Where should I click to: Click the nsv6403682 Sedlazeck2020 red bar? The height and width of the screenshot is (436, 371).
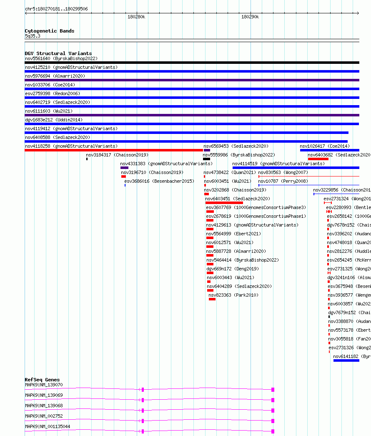click(318, 159)
